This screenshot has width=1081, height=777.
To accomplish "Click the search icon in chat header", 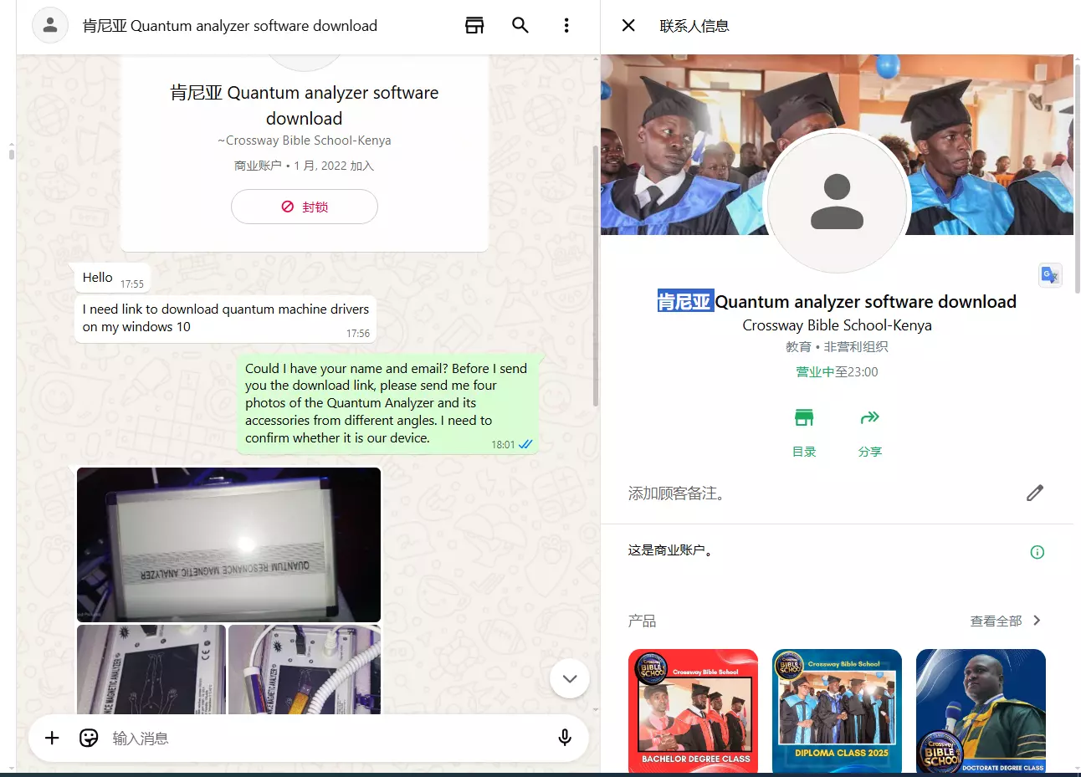I will coord(520,25).
